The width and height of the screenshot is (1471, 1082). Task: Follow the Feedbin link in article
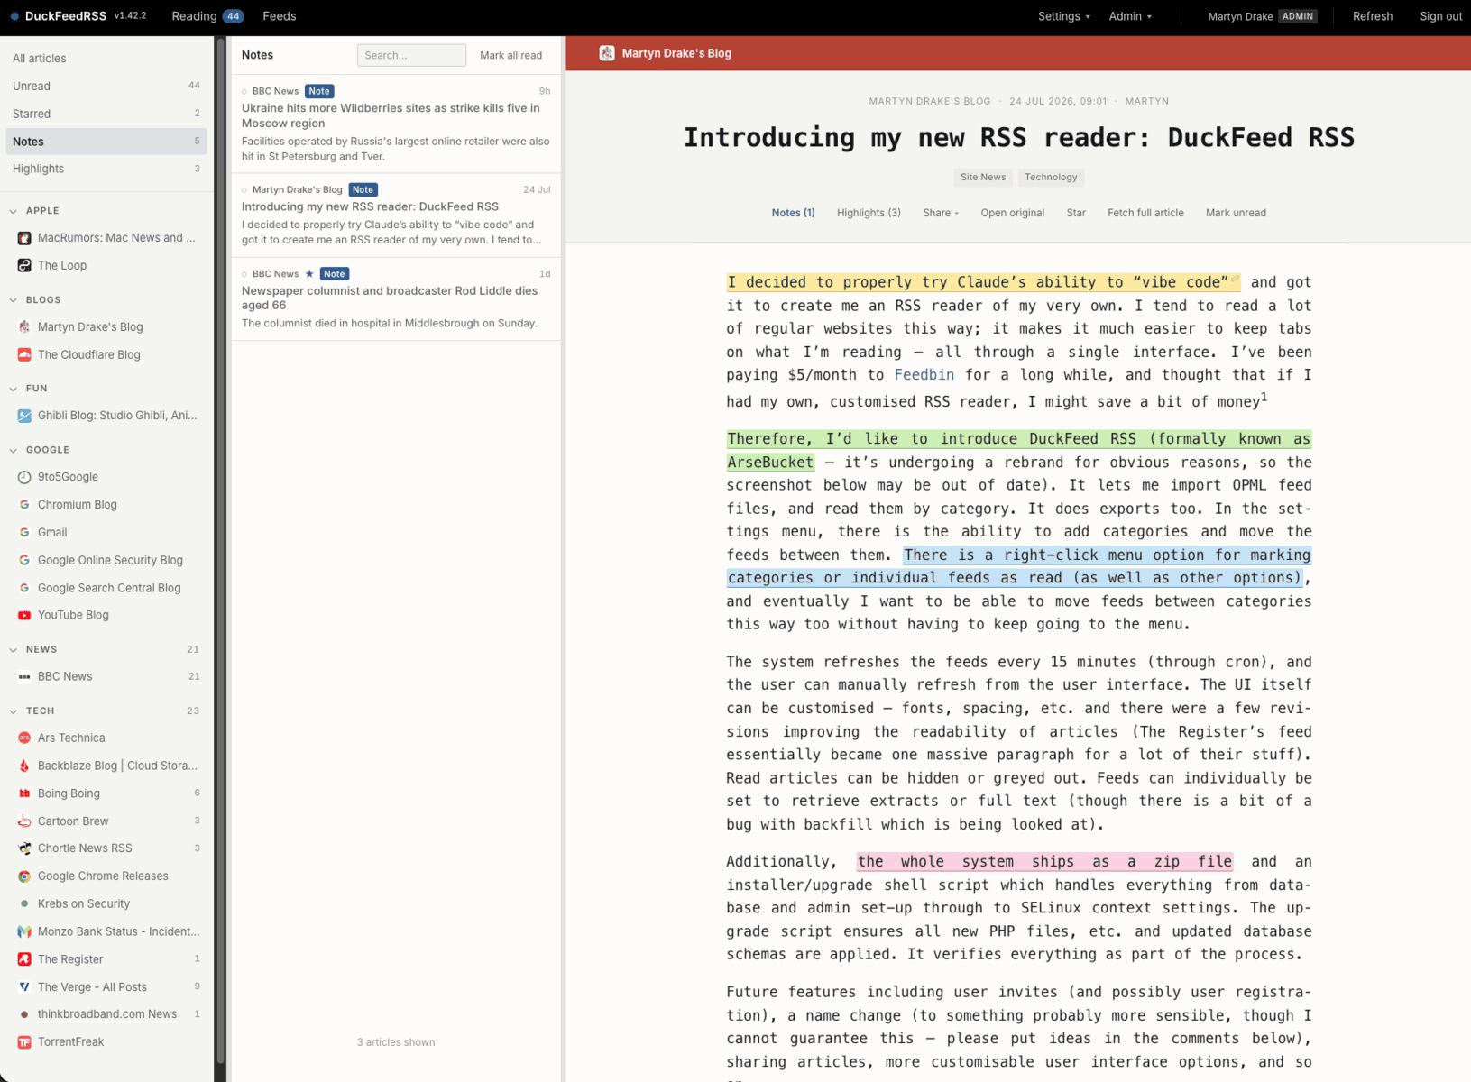924,375
